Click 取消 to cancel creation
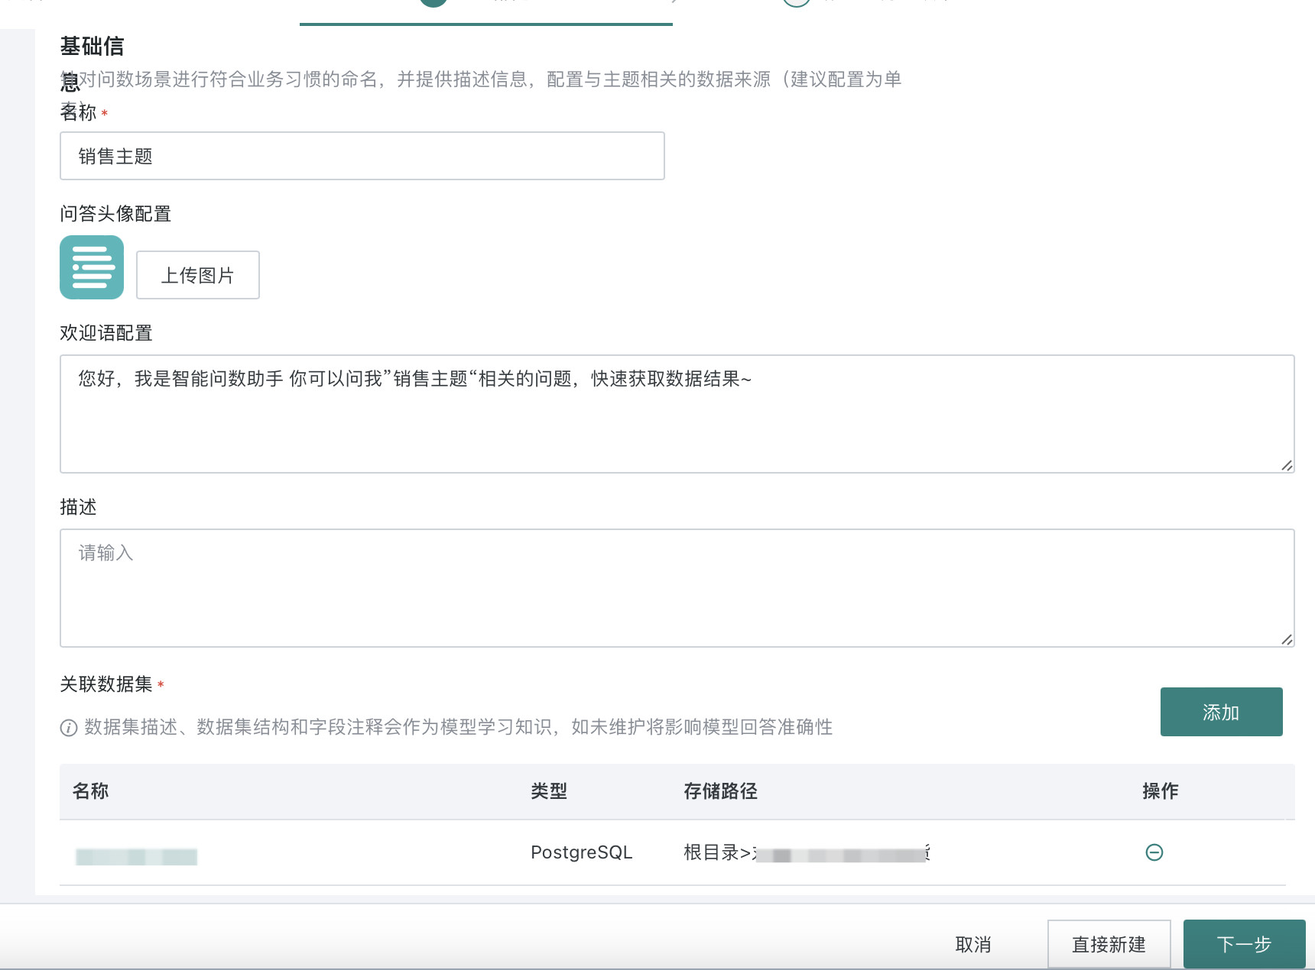The height and width of the screenshot is (970, 1315). pyautogui.click(x=973, y=945)
